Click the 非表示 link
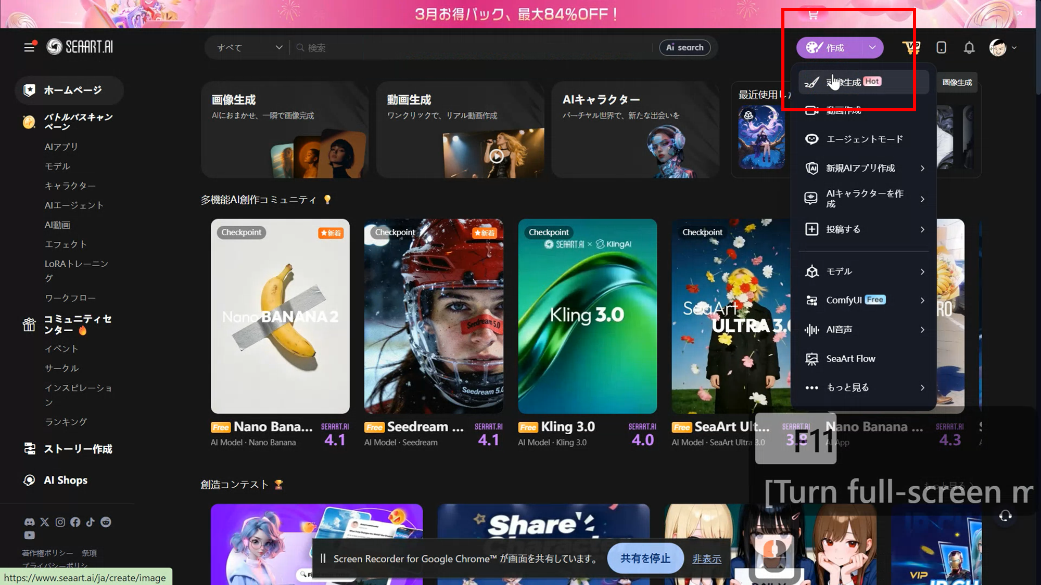The image size is (1041, 585). pos(706,558)
